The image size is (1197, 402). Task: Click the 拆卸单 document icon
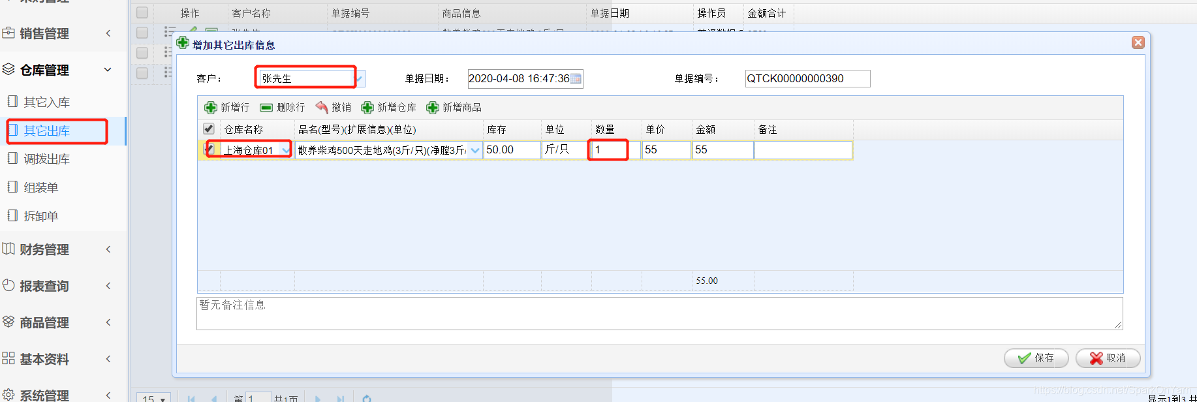point(12,215)
